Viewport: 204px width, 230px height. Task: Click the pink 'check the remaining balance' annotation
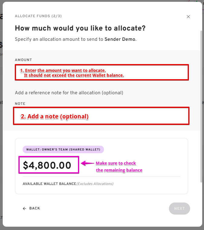coord(119,167)
